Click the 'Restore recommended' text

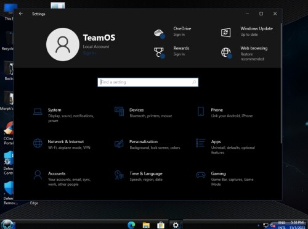pyautogui.click(x=253, y=57)
